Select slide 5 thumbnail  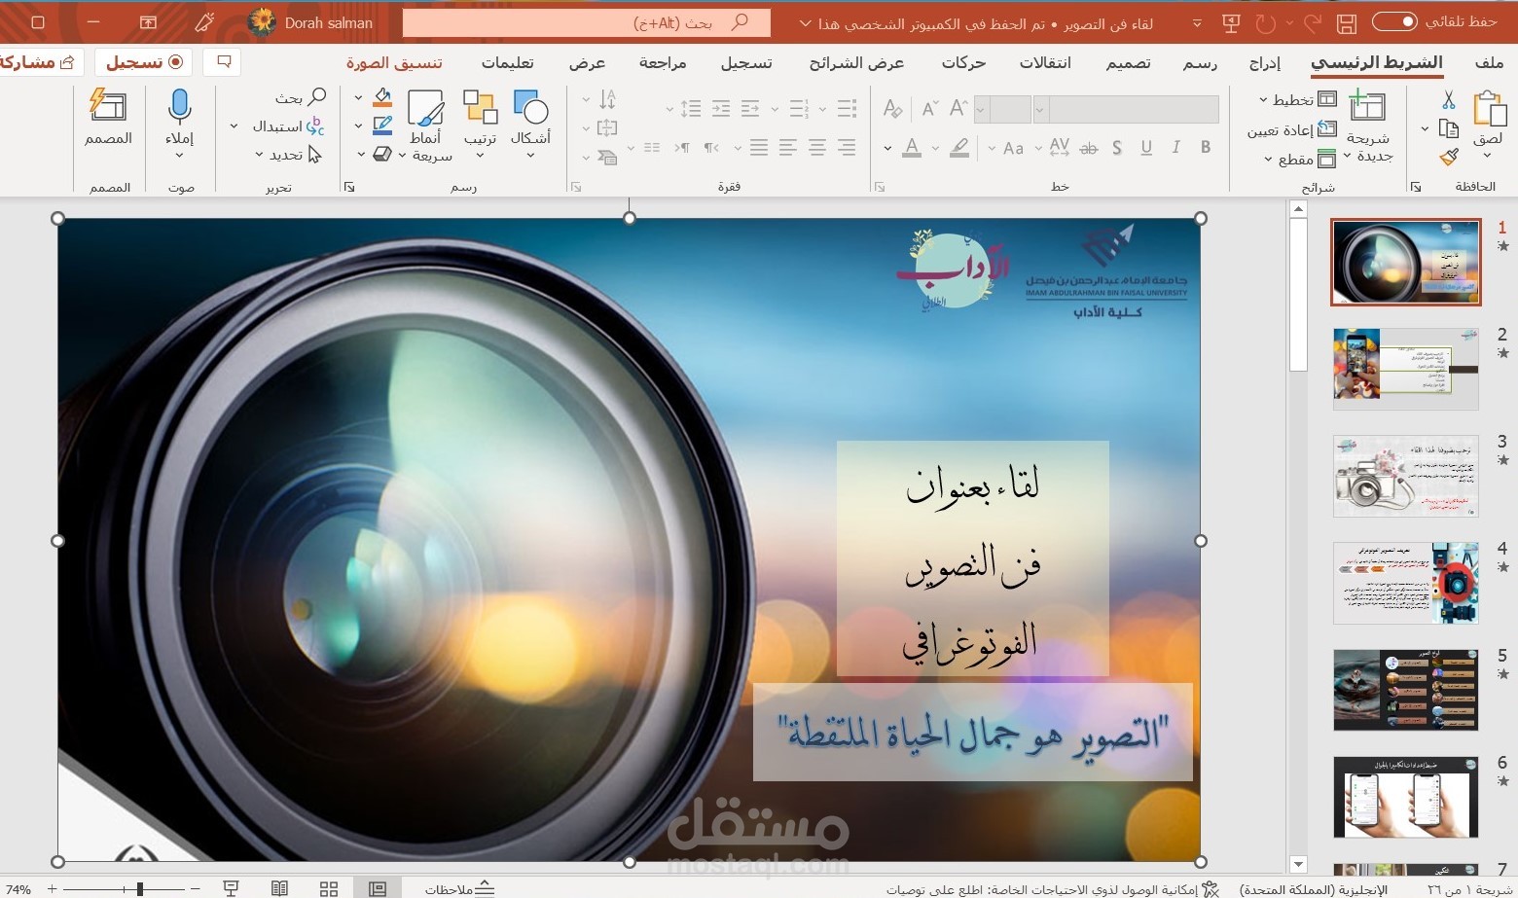point(1405,690)
